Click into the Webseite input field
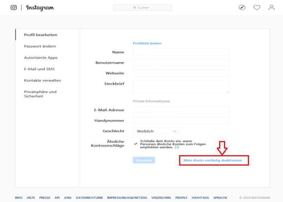Viewport: 283px width, 202px height. coord(181,73)
